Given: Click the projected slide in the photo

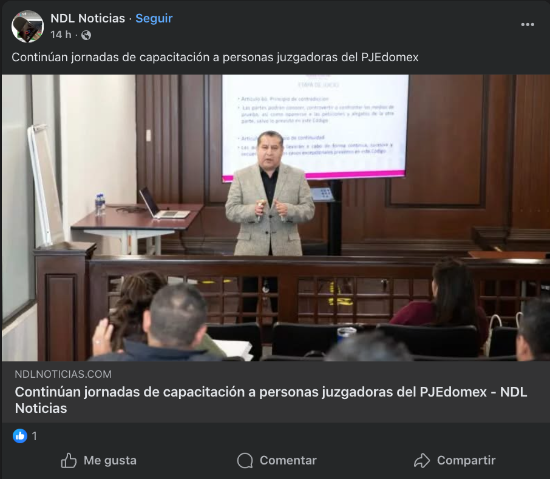Looking at the screenshot, I should pos(315,128).
